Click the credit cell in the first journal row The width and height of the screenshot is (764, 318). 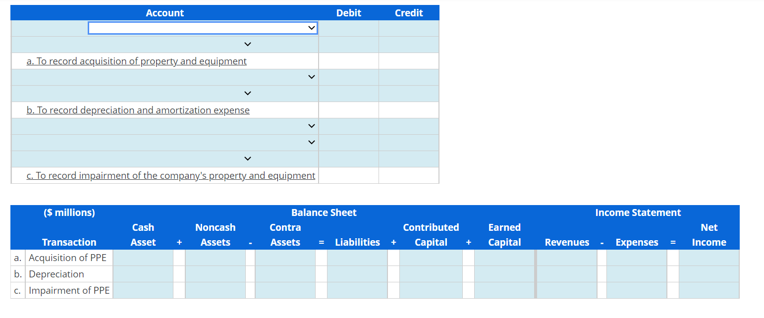click(409, 28)
